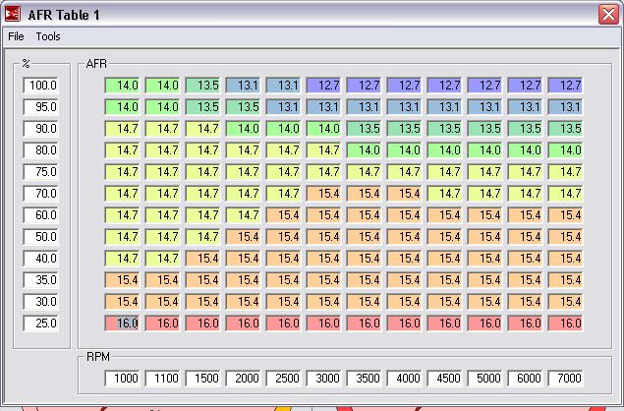
Task: Select the 25.0 load percentage field
Action: click(x=41, y=323)
